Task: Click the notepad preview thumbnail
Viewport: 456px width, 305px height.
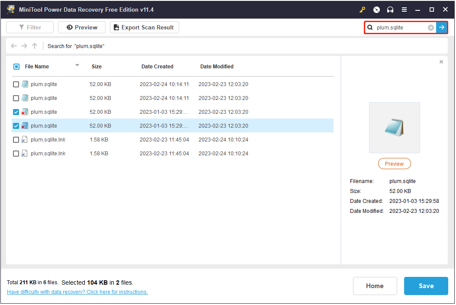Action: pyautogui.click(x=394, y=128)
